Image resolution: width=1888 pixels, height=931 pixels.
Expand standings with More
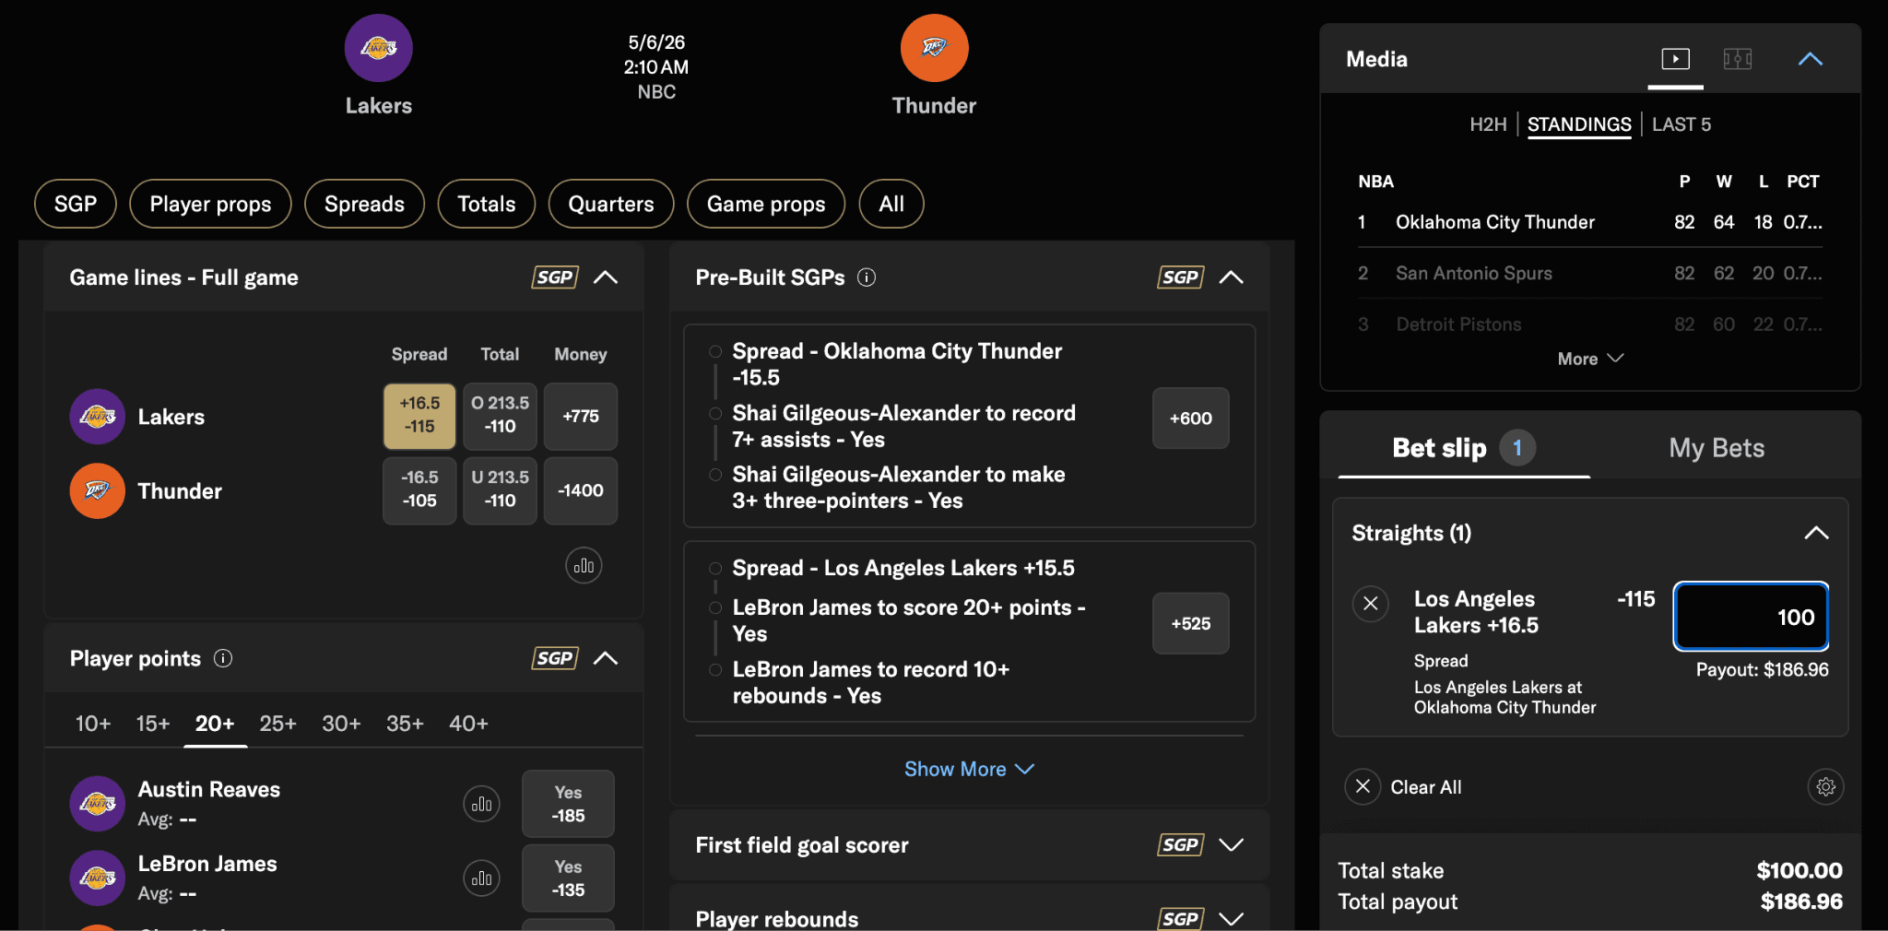(x=1590, y=359)
